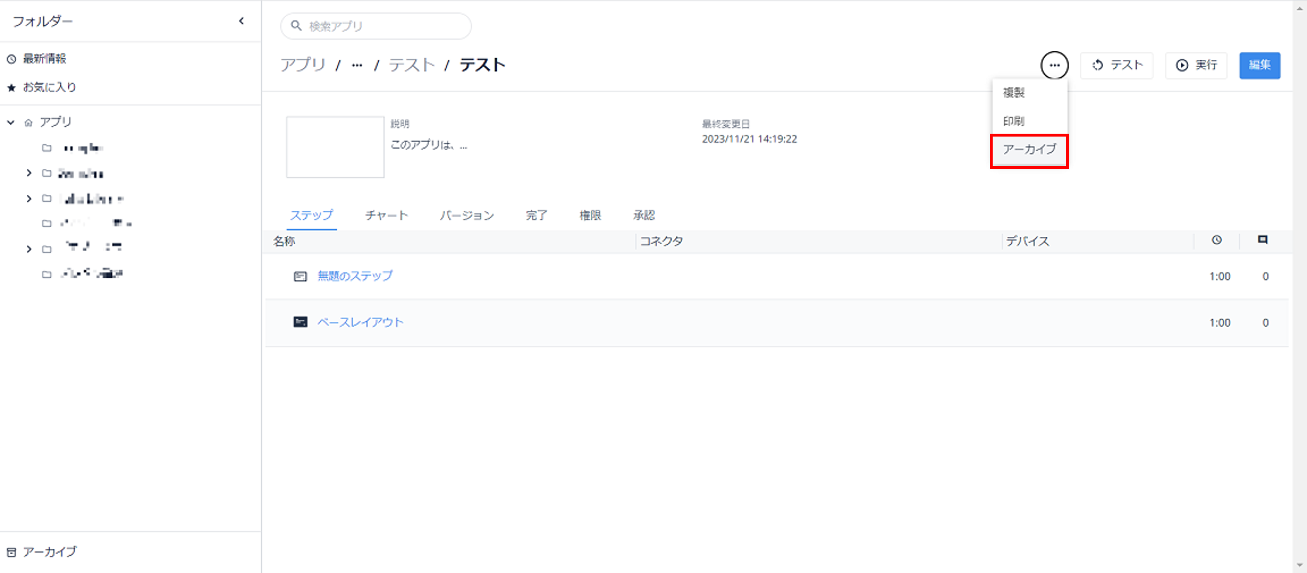Expand the fifth folder under アプリ
The width and height of the screenshot is (1307, 573).
(x=29, y=249)
